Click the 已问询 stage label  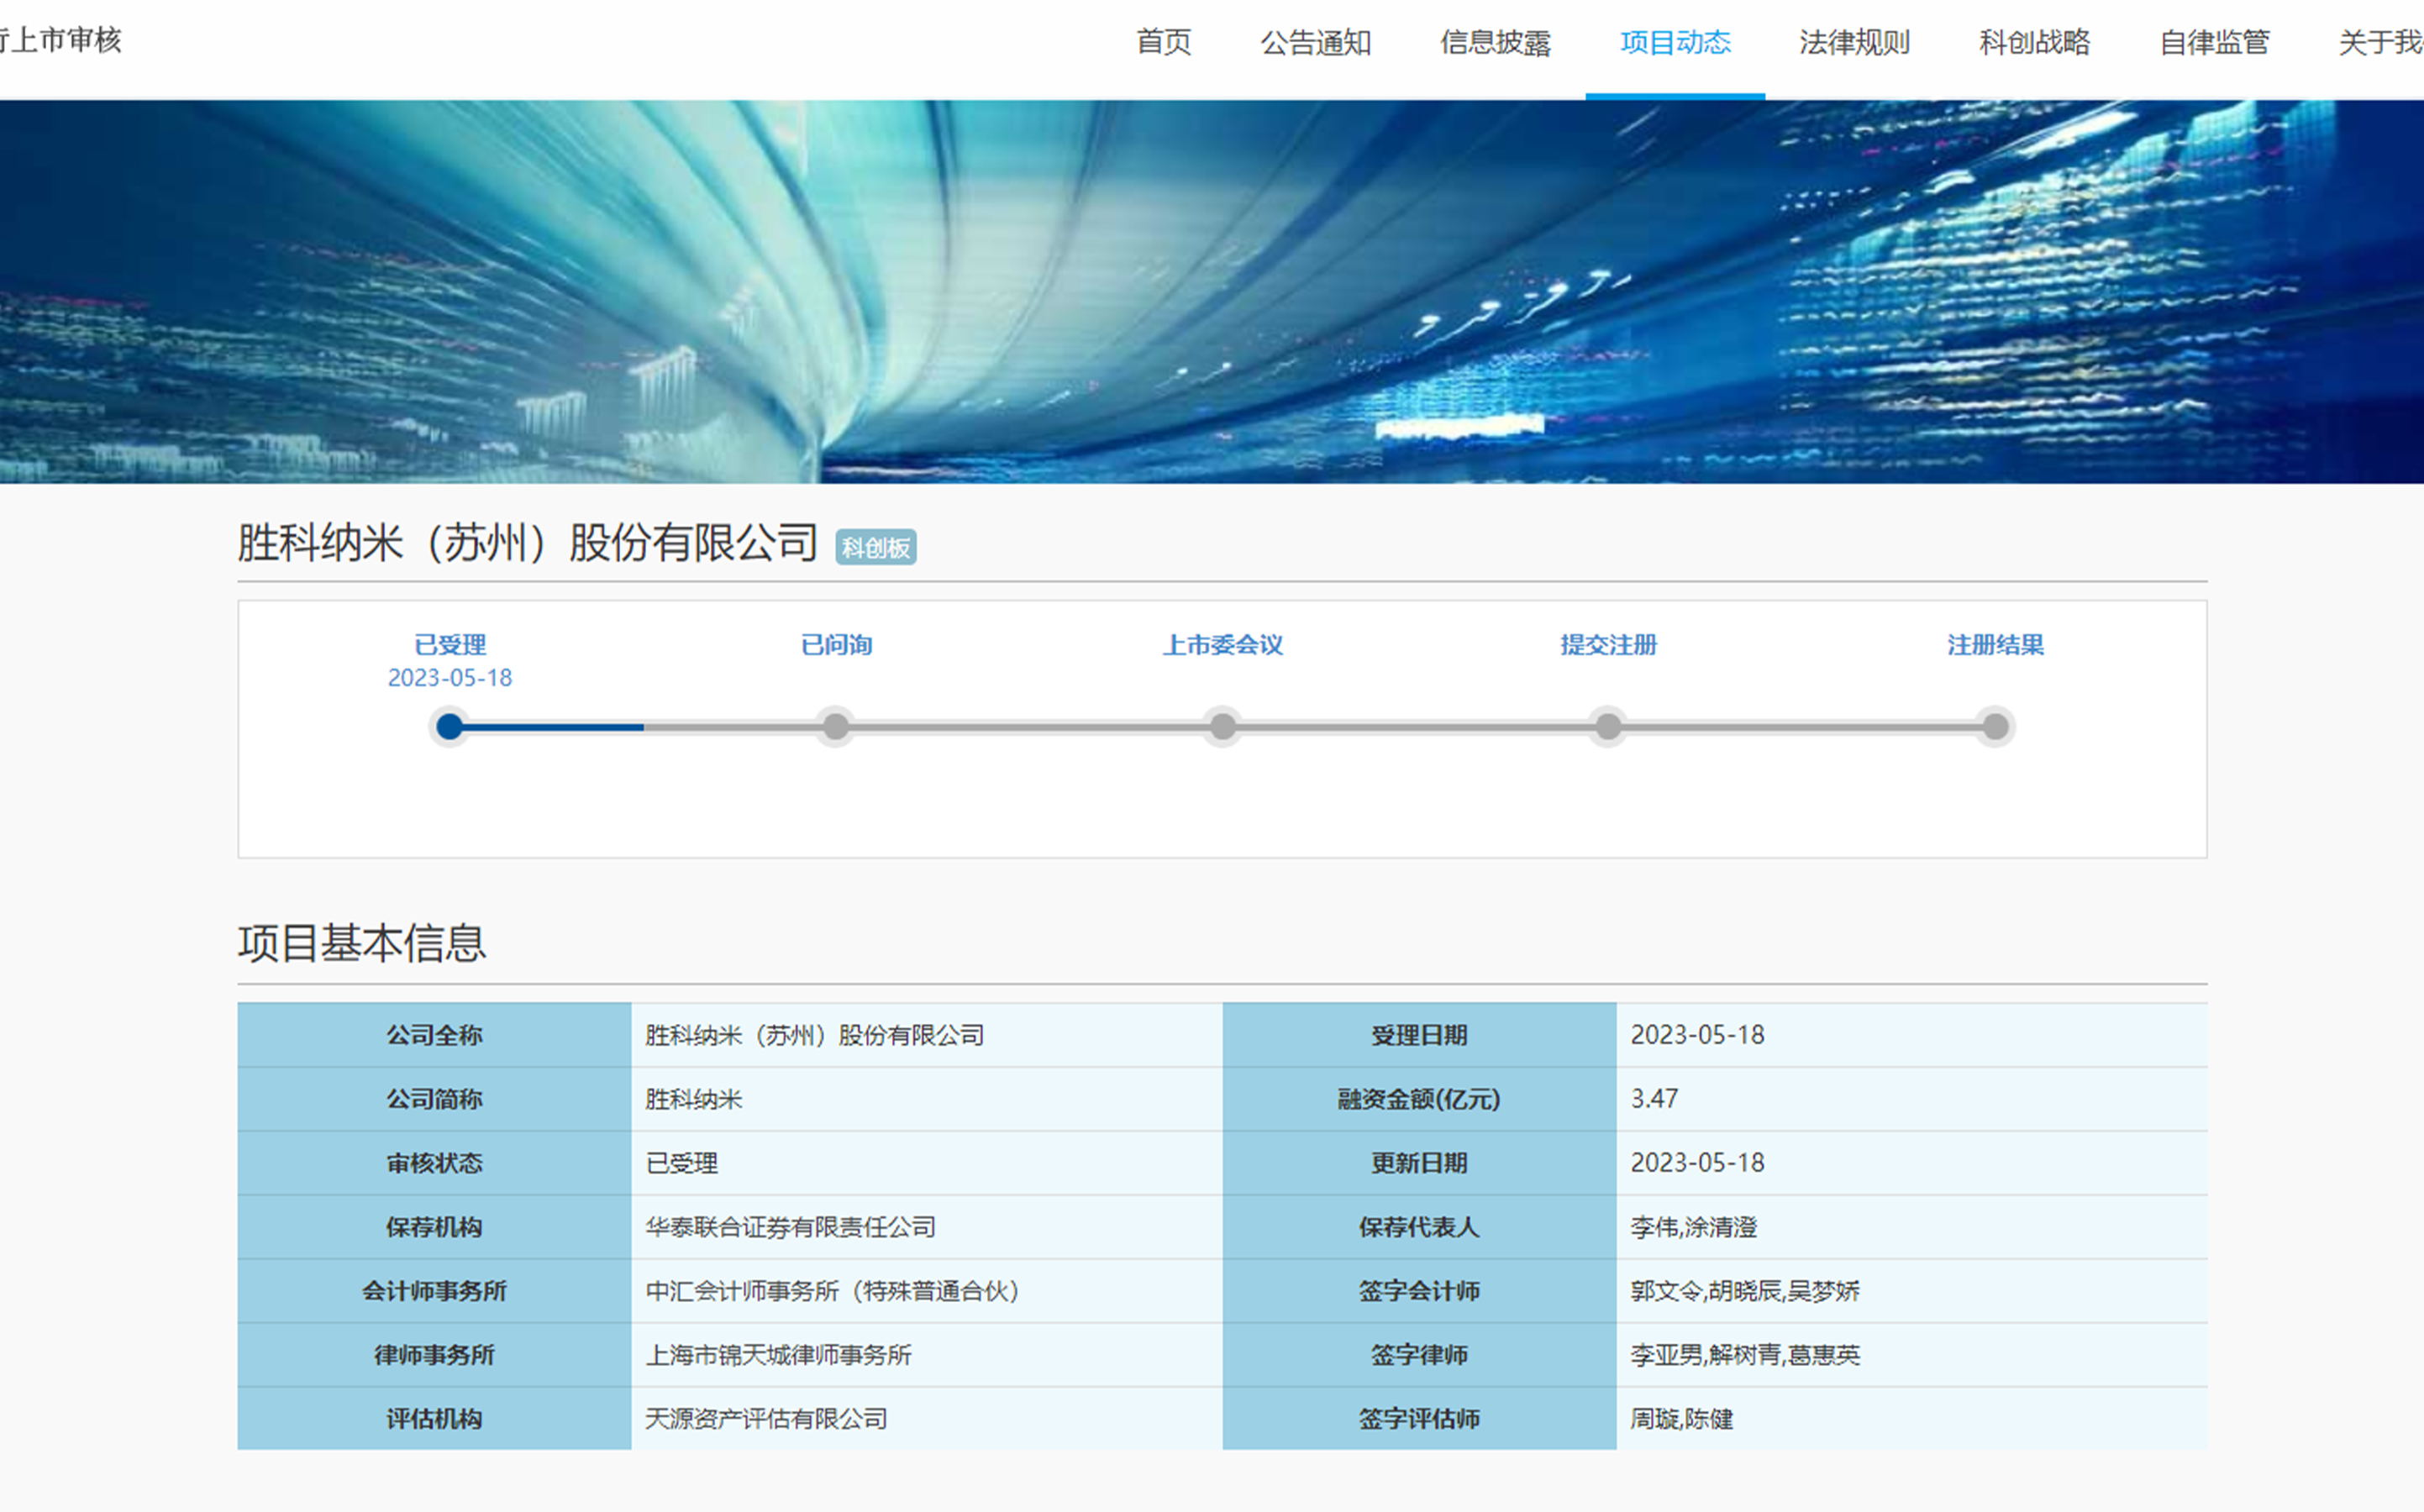point(836,645)
